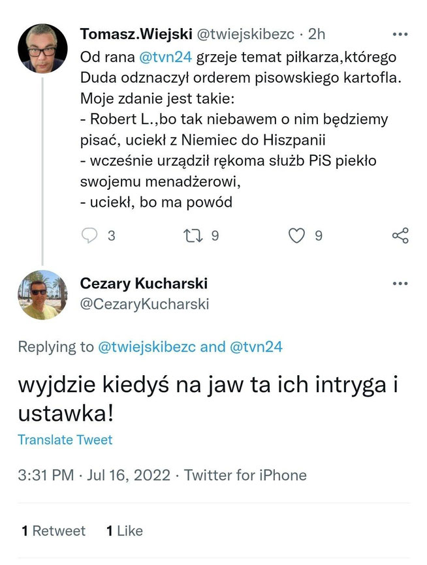
Task: Open Tomasz.Wiejski's profile picture
Action: (x=42, y=49)
